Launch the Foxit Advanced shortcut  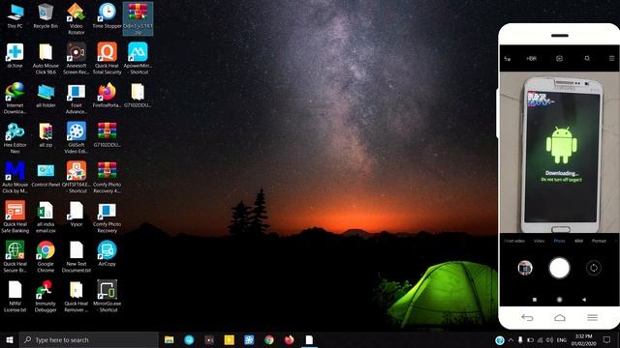tap(77, 98)
